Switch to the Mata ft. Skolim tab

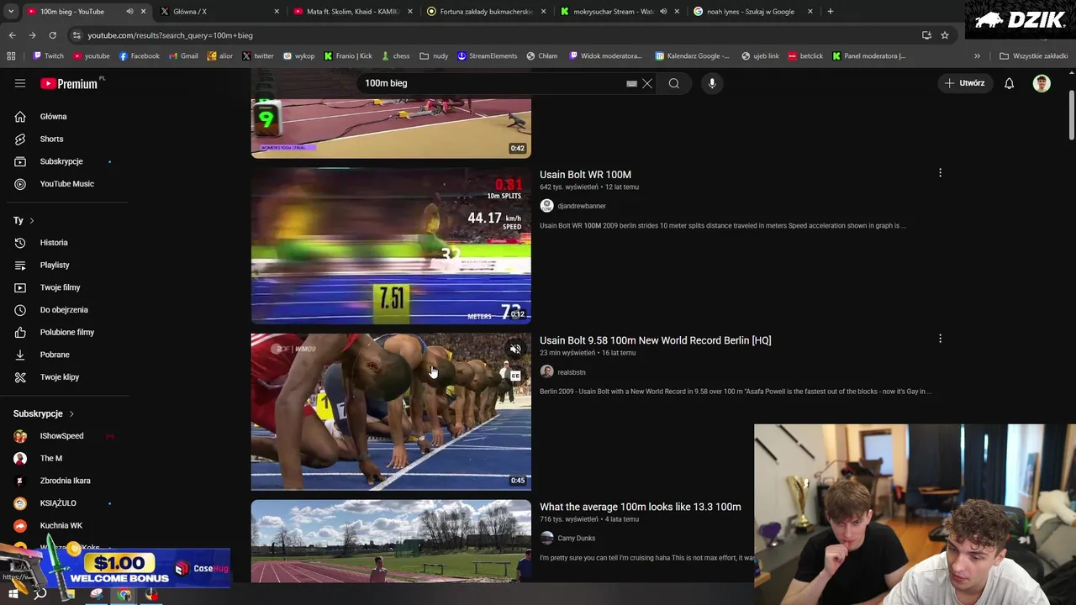(353, 12)
